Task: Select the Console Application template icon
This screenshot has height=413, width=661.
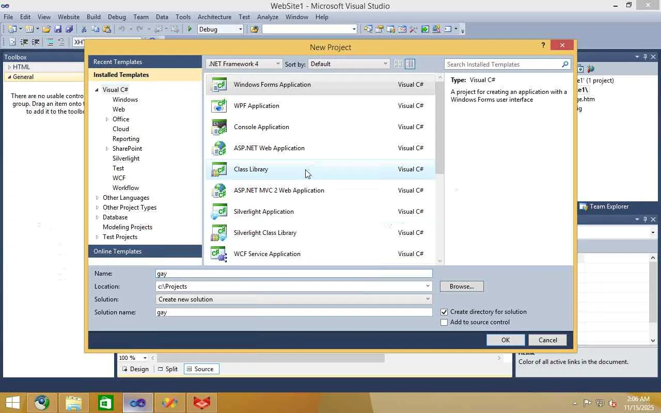Action: tap(219, 127)
